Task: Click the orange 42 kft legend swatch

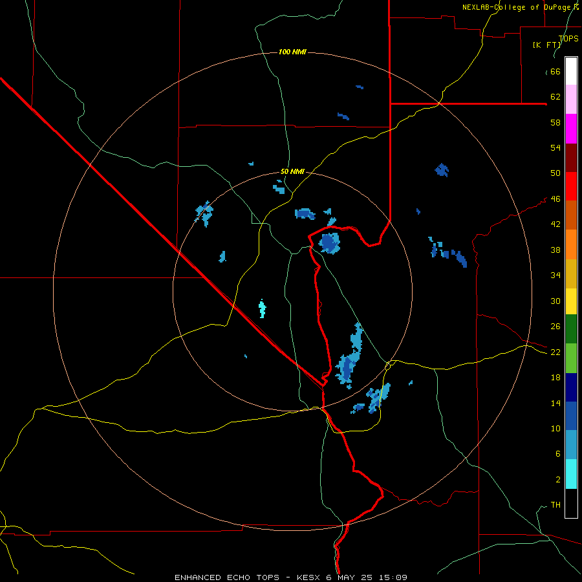Action: coord(571,244)
